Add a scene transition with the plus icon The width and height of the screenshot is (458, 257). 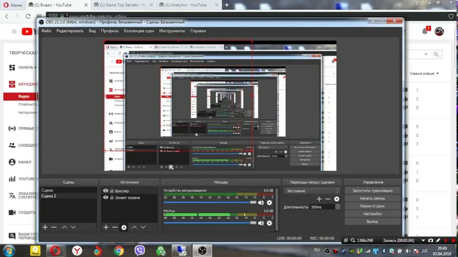[319, 199]
